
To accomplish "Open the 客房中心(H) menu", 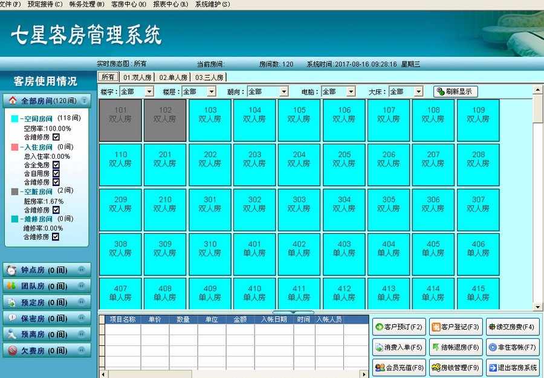I will click(x=129, y=4).
